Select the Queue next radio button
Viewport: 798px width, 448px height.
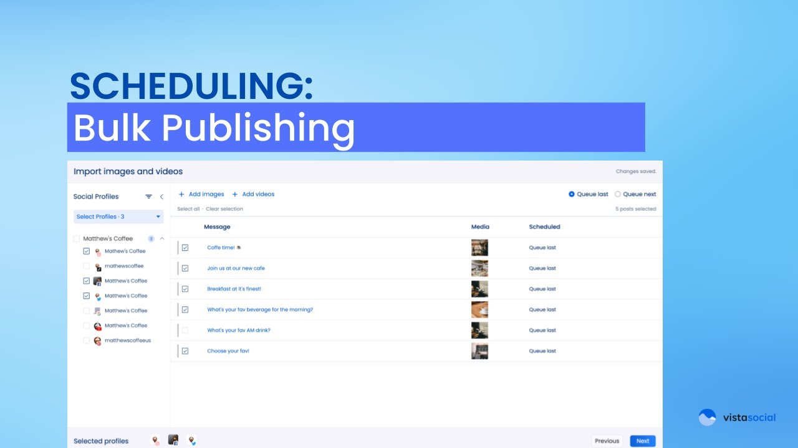pos(617,194)
